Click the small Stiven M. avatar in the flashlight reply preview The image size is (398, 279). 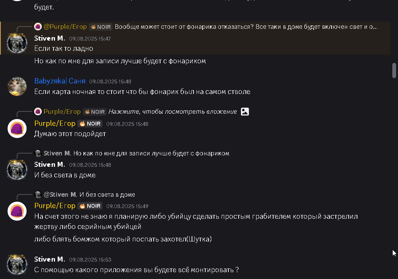coord(38,154)
